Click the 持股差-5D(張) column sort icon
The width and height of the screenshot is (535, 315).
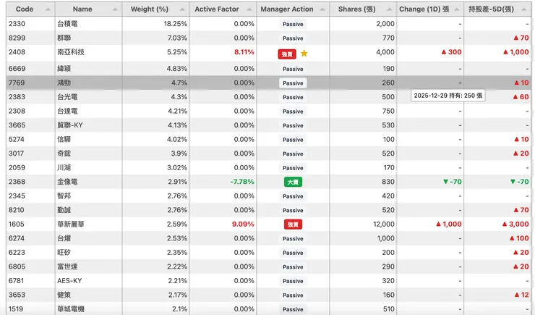pos(526,9)
